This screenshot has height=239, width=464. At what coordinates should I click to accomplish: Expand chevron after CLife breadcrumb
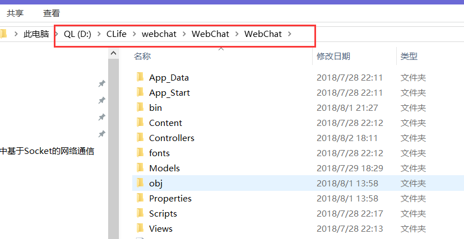coord(134,34)
